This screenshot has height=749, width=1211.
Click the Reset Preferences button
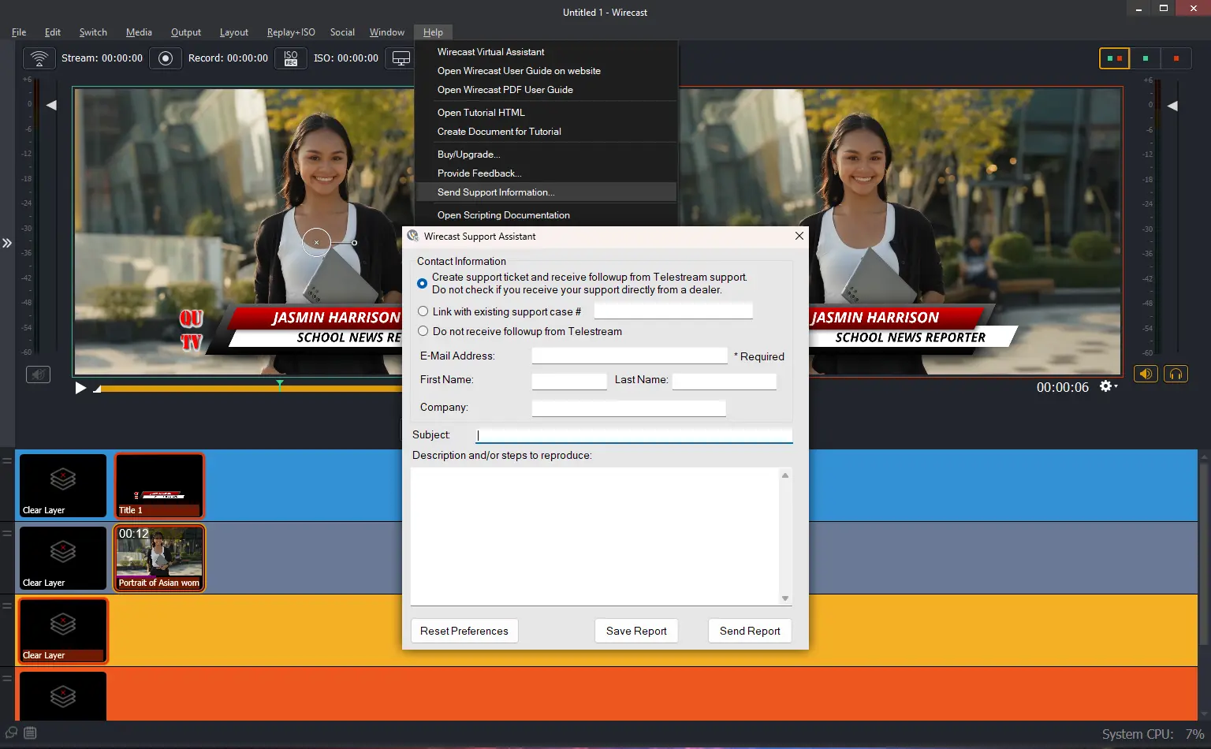(x=464, y=631)
